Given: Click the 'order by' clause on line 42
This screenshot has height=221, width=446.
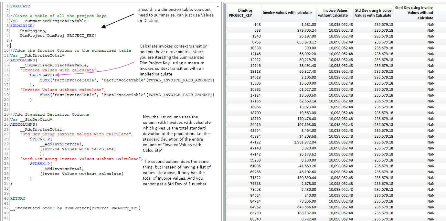Looking at the screenshot, I should (52, 208).
